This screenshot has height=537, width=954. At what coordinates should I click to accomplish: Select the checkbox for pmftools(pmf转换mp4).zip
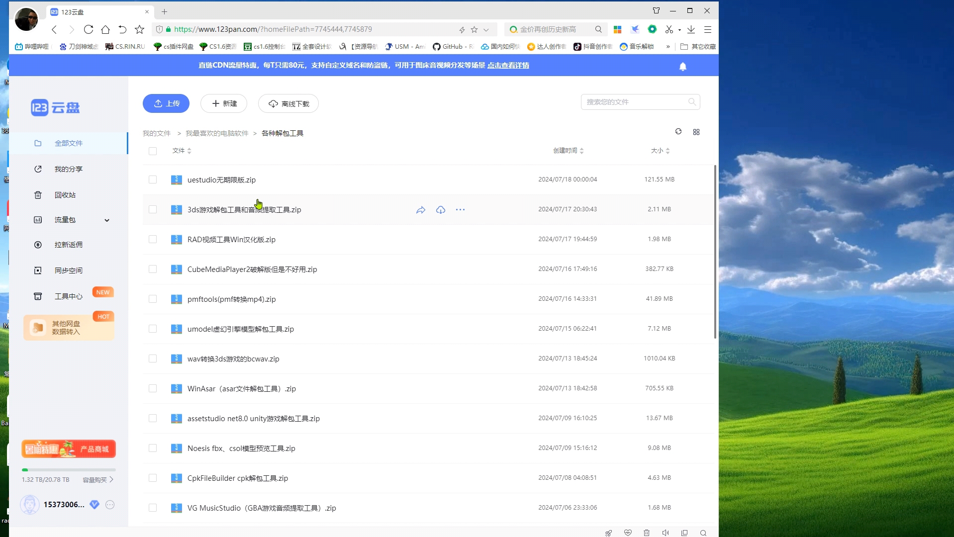click(x=153, y=299)
